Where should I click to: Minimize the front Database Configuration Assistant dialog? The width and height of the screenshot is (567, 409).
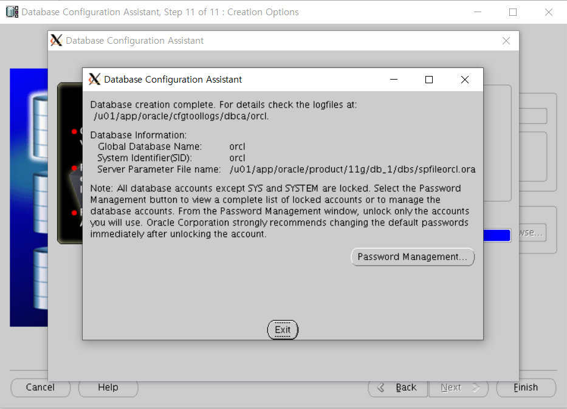click(394, 80)
